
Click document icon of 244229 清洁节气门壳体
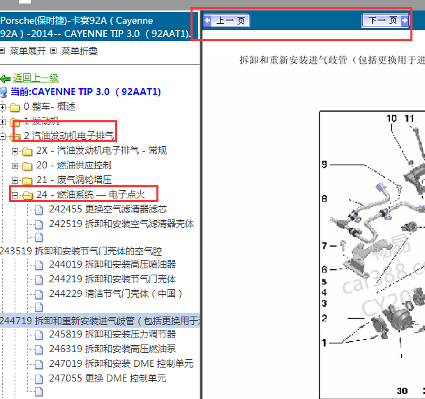pyautogui.click(x=39, y=294)
